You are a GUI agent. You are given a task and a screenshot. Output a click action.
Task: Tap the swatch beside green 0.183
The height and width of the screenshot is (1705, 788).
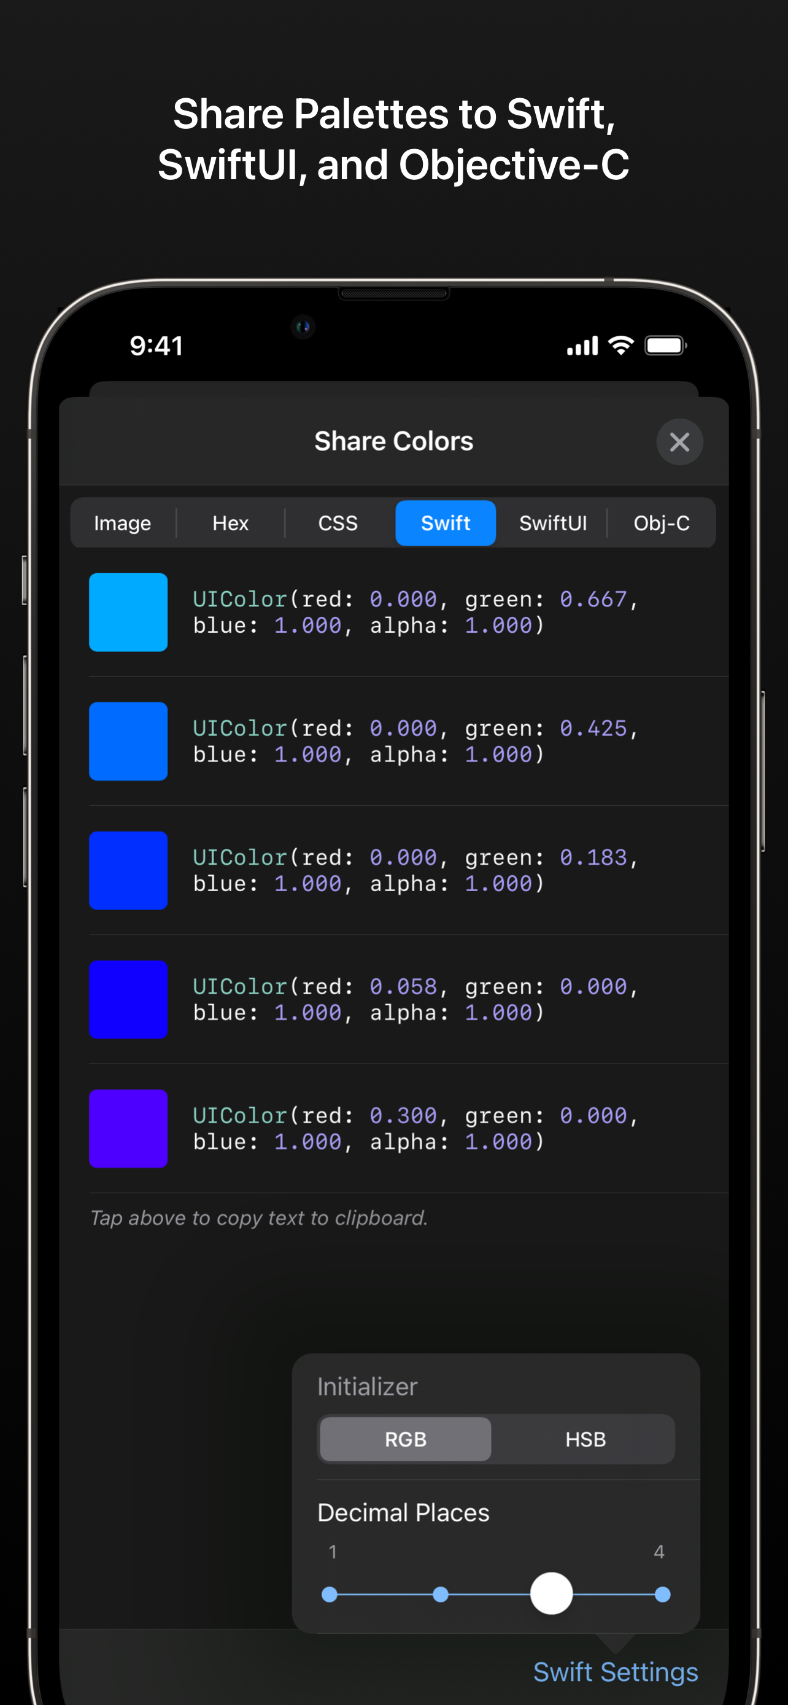[x=128, y=870]
